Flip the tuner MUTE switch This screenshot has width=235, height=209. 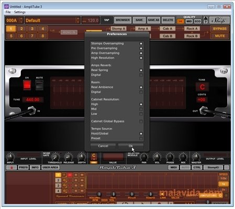pyautogui.click(x=39, y=85)
